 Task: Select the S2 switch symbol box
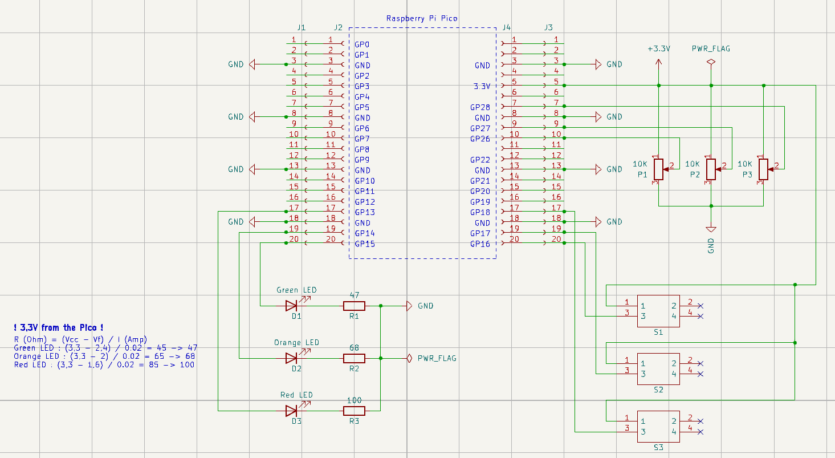point(658,369)
